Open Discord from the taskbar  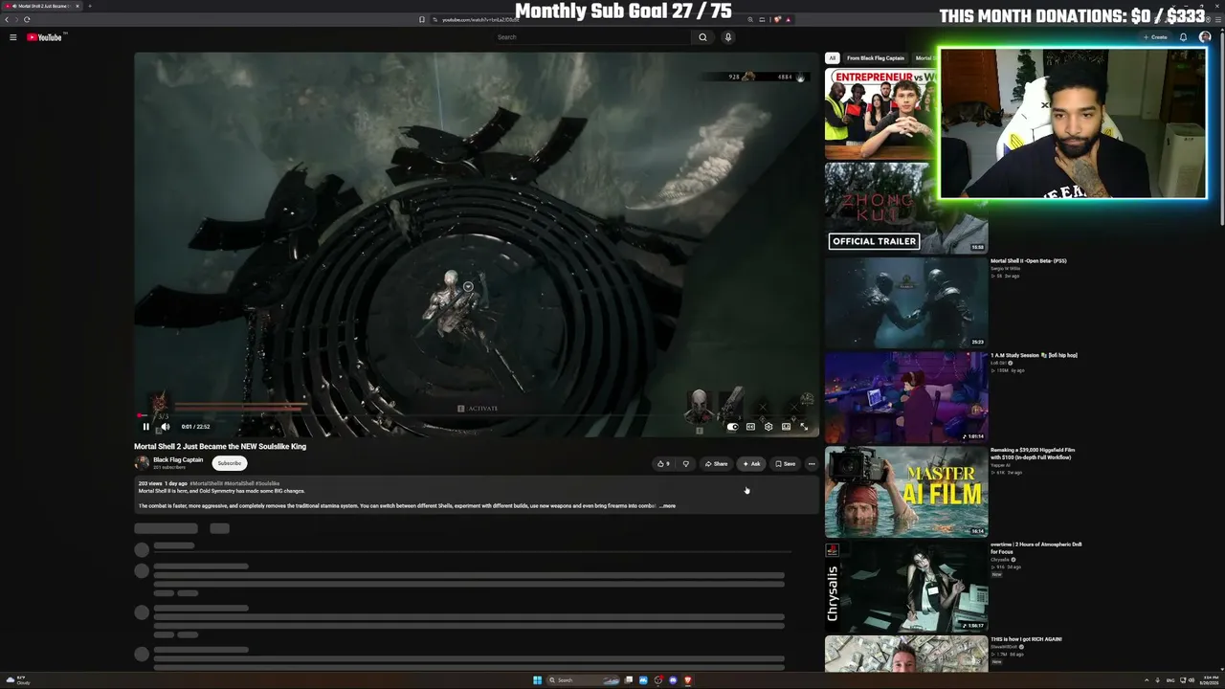(x=673, y=680)
